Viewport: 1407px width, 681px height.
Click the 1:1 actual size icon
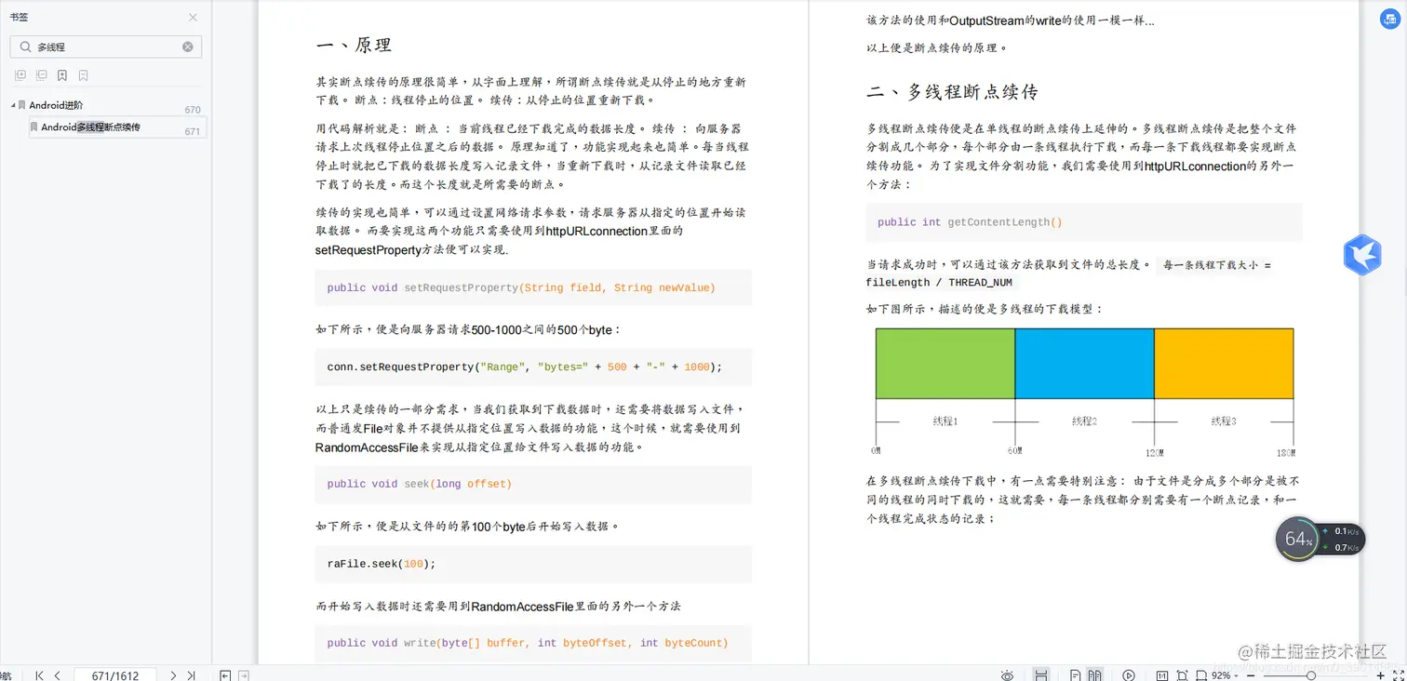coord(1160,675)
